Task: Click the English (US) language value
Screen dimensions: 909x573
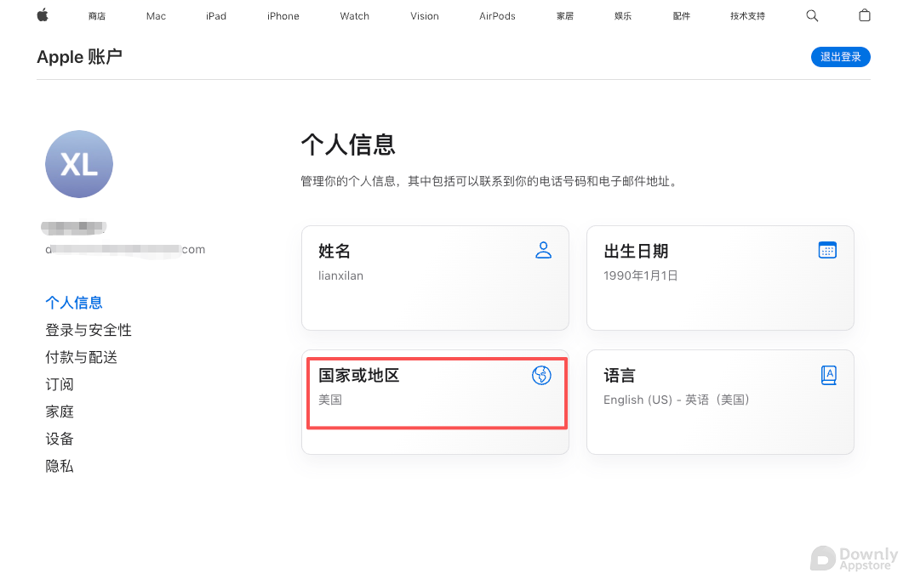Action: tap(677, 400)
